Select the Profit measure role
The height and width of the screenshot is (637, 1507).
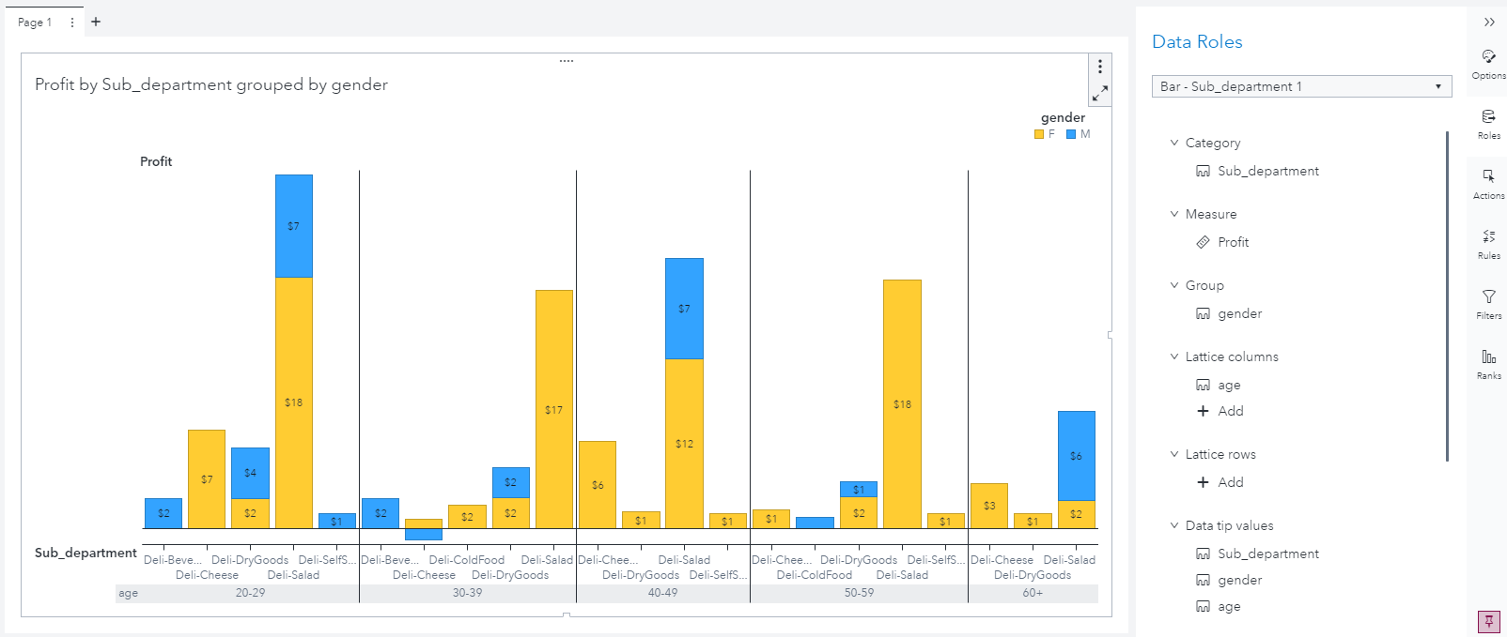[1233, 242]
